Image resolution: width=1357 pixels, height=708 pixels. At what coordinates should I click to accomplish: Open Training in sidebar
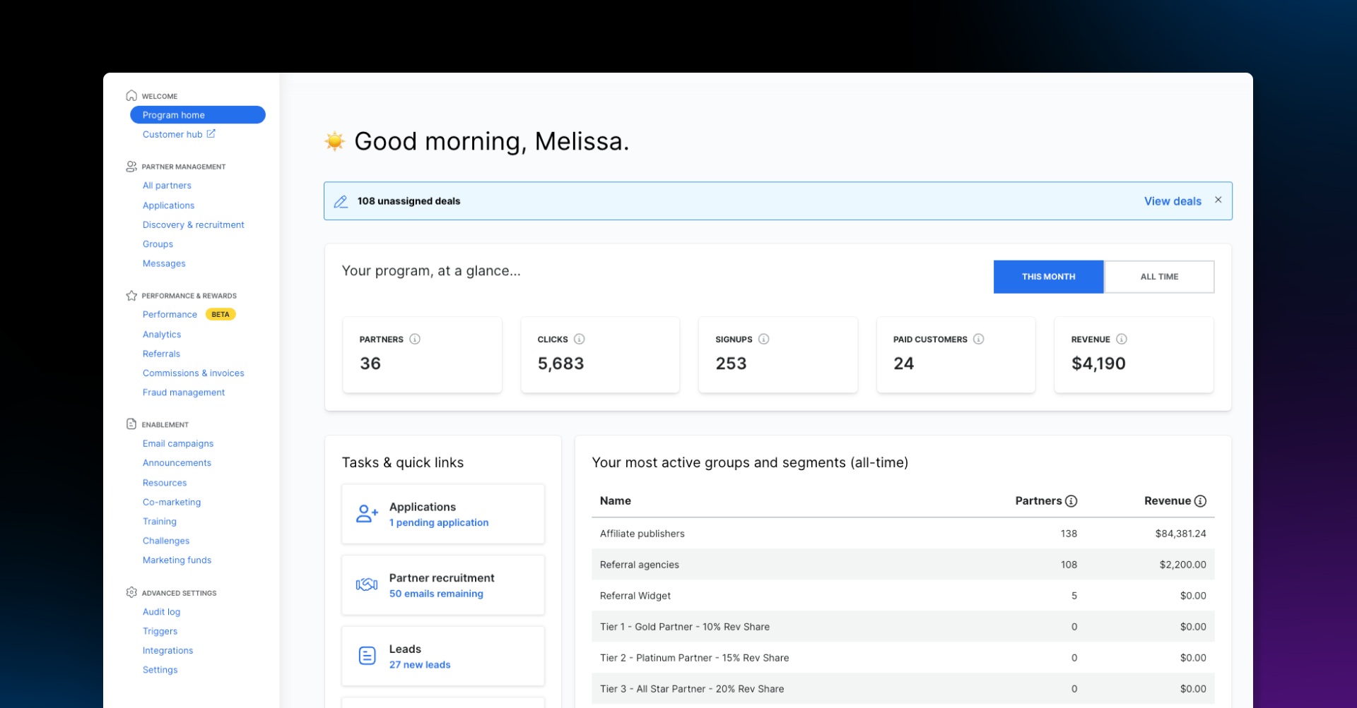(x=160, y=522)
